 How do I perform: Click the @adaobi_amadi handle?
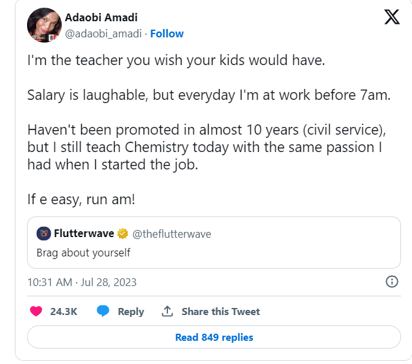coord(103,34)
